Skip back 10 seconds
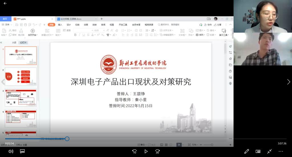 [135, 151]
